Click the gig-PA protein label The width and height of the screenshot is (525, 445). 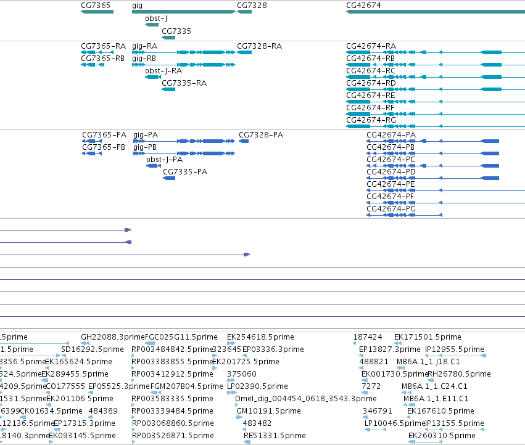146,135
